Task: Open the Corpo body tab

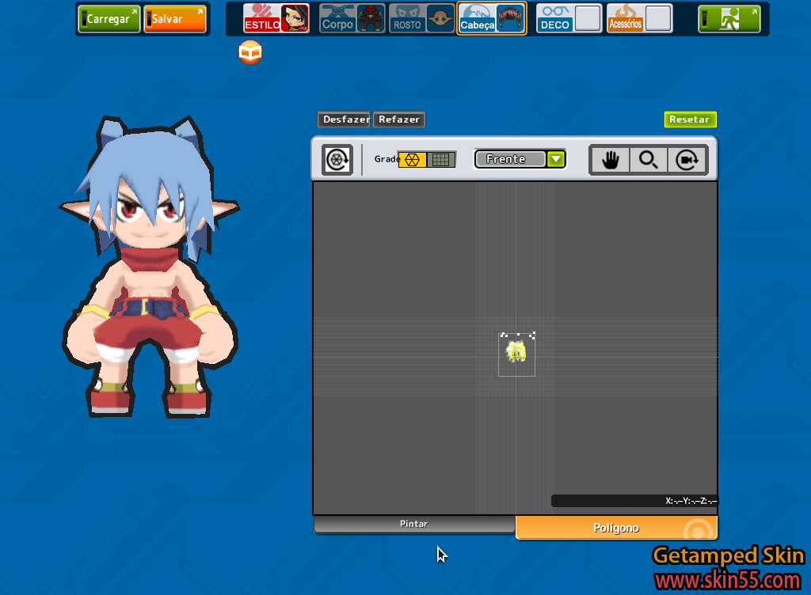Action: [x=337, y=18]
